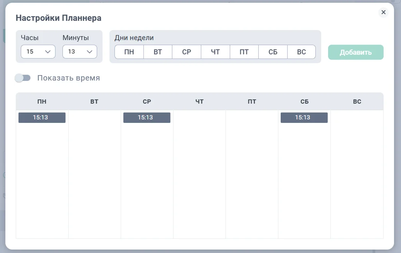Open the Минуты minutes dropdown
This screenshot has height=253, width=401.
click(80, 52)
